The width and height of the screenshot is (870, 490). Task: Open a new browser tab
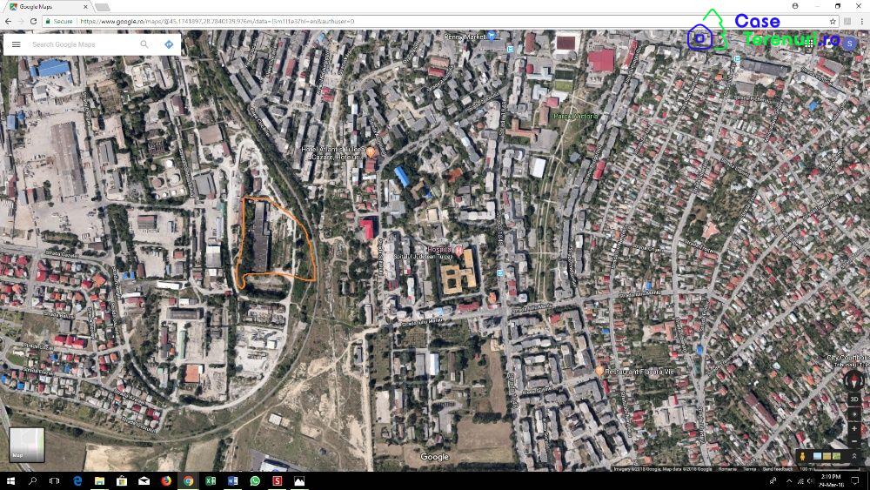point(103,7)
